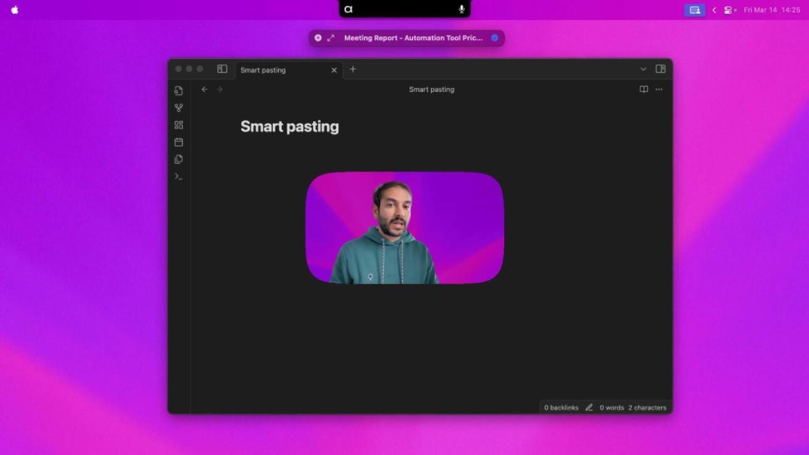The width and height of the screenshot is (809, 455).
Task: Click the embedded video thumbnail
Action: (x=404, y=228)
